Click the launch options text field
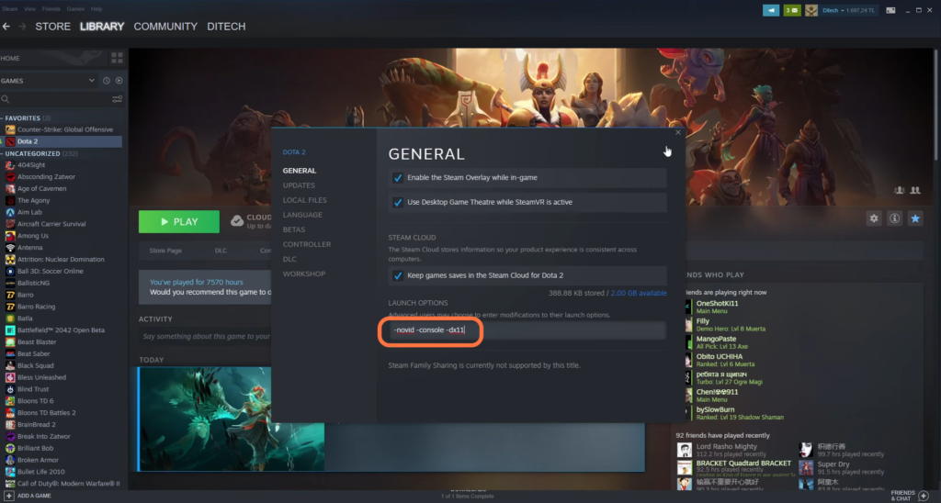Image resolution: width=941 pixels, height=503 pixels. (527, 330)
